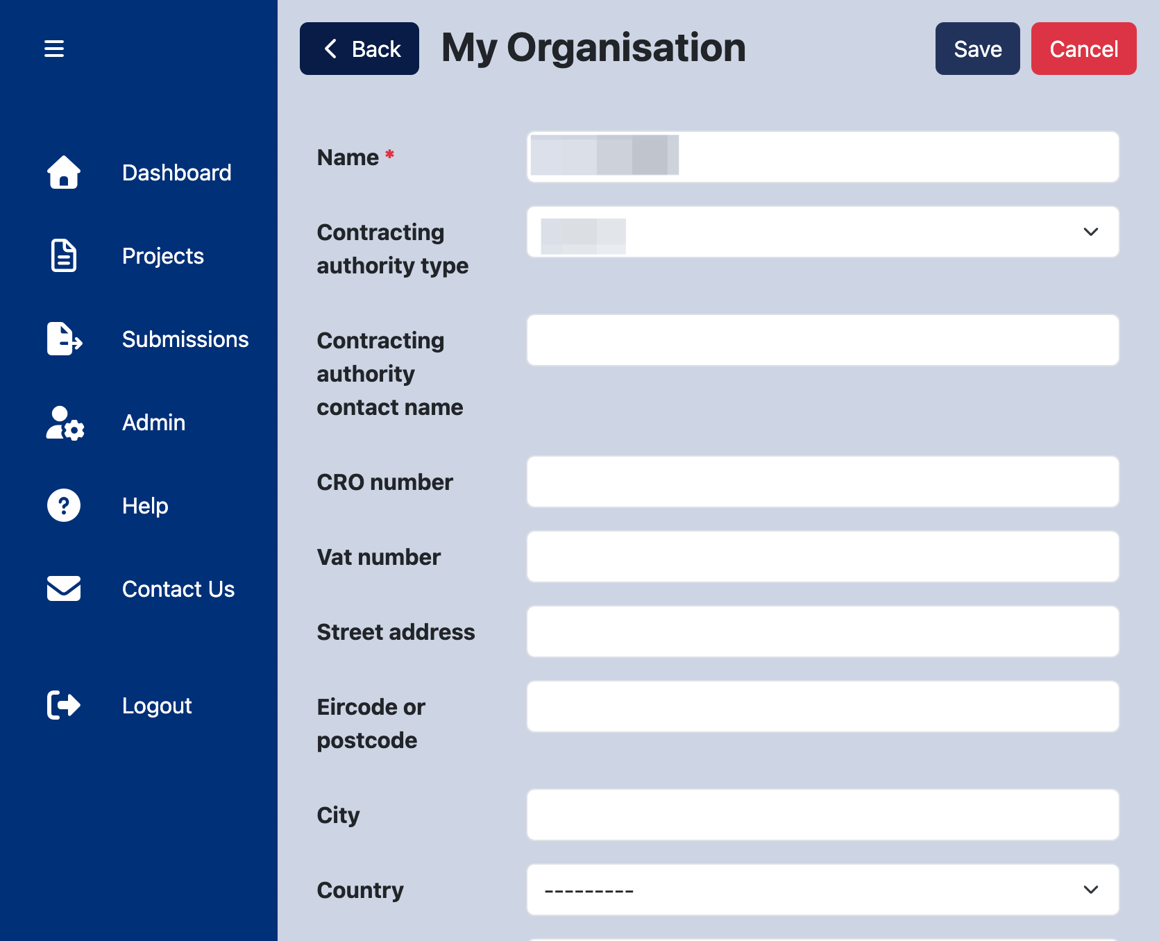Cancel editing the organisation
This screenshot has height=941, width=1159.
[1084, 49]
